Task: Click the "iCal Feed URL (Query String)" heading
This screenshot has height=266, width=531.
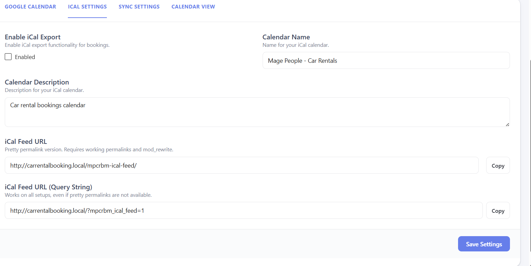Action: click(49, 187)
